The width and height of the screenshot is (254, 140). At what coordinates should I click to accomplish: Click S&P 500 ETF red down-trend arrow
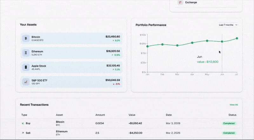point(114,84)
